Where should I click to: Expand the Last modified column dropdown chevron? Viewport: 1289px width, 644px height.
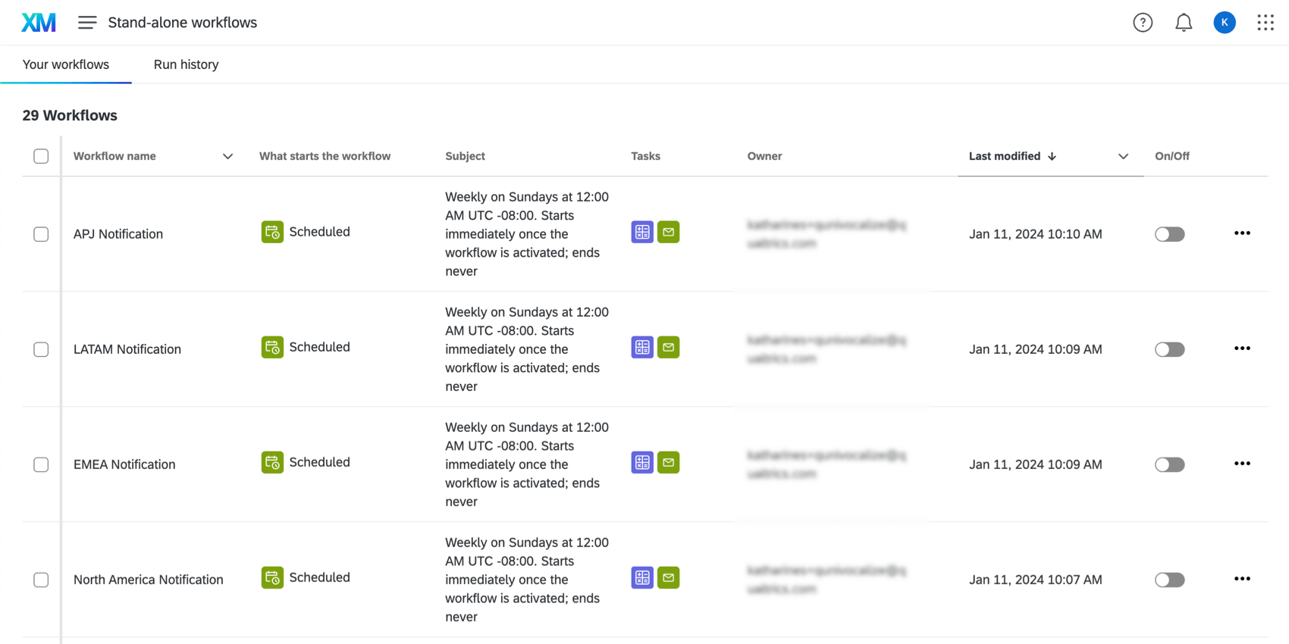point(1123,156)
